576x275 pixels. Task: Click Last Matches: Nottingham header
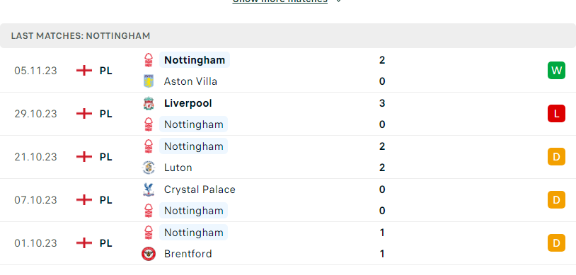[x=81, y=36]
